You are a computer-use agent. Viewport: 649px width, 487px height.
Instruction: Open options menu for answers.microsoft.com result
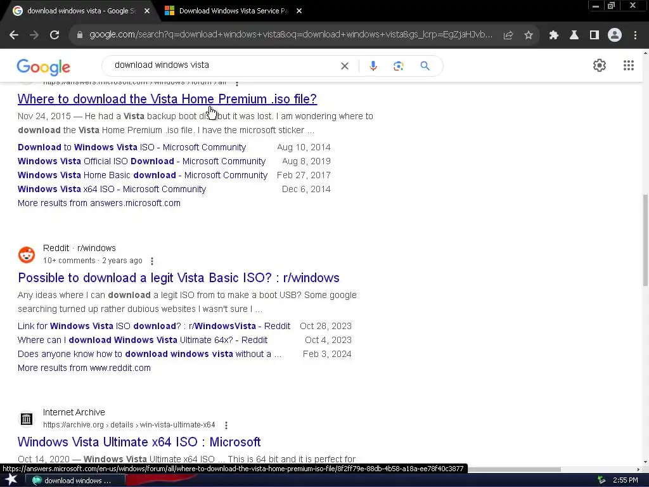[237, 84]
